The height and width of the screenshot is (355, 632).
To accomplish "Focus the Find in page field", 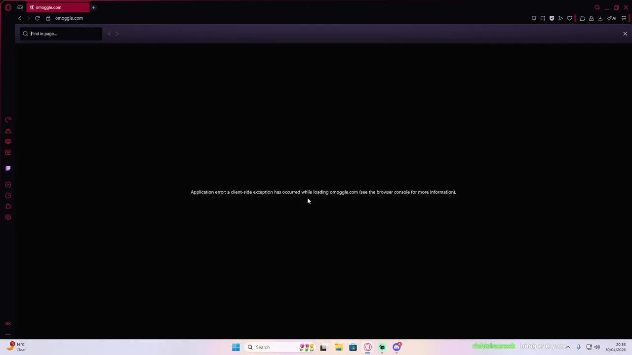I will (x=61, y=34).
